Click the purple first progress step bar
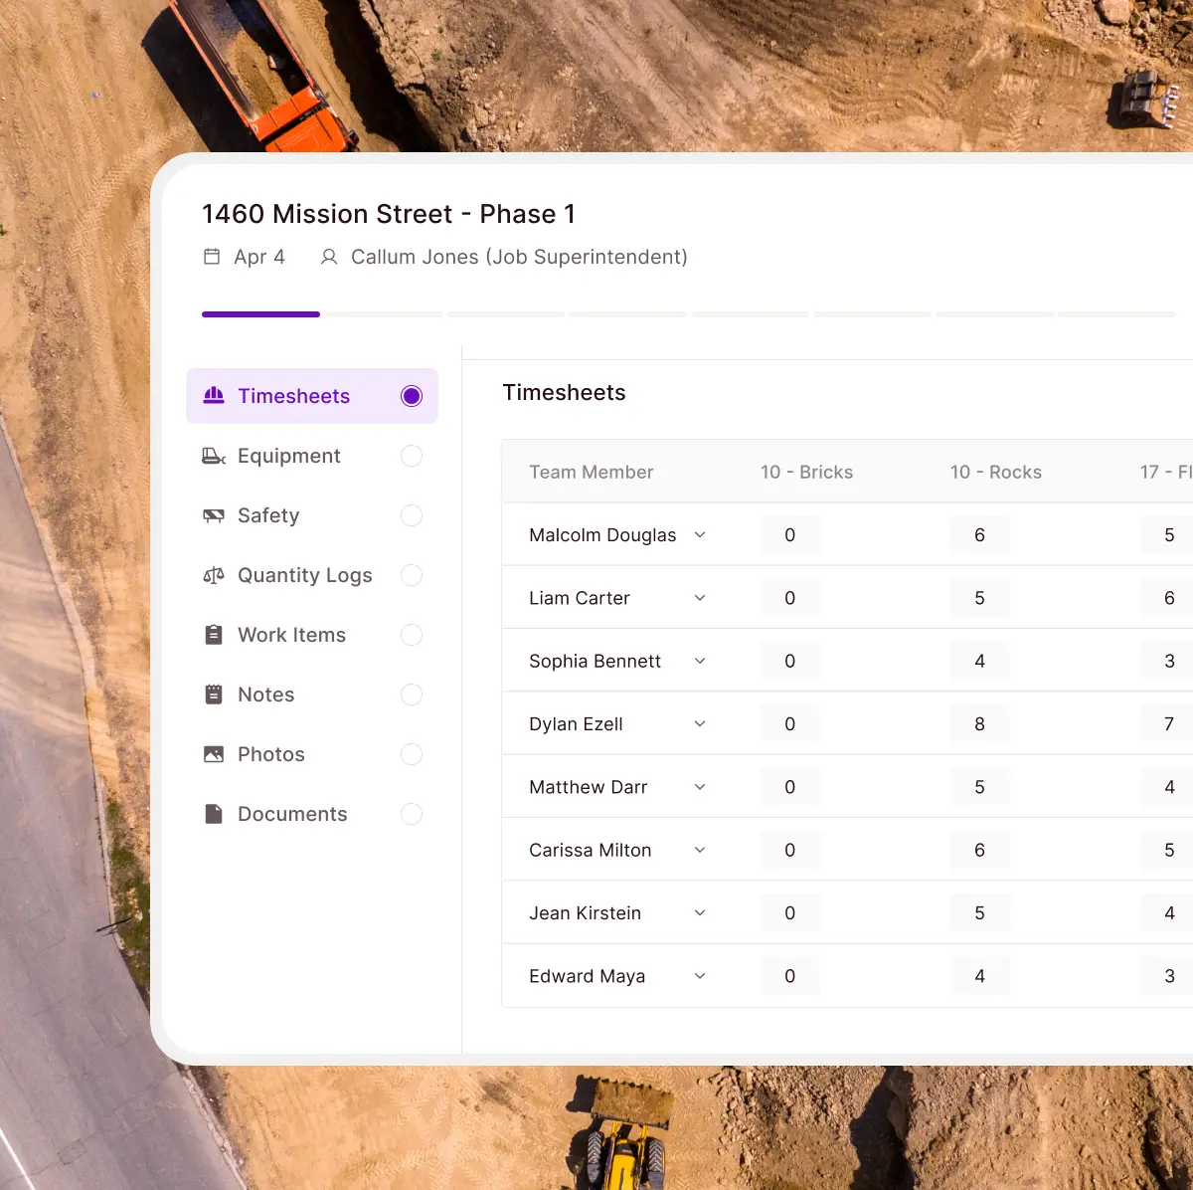The width and height of the screenshot is (1193, 1190). pyautogui.click(x=260, y=314)
